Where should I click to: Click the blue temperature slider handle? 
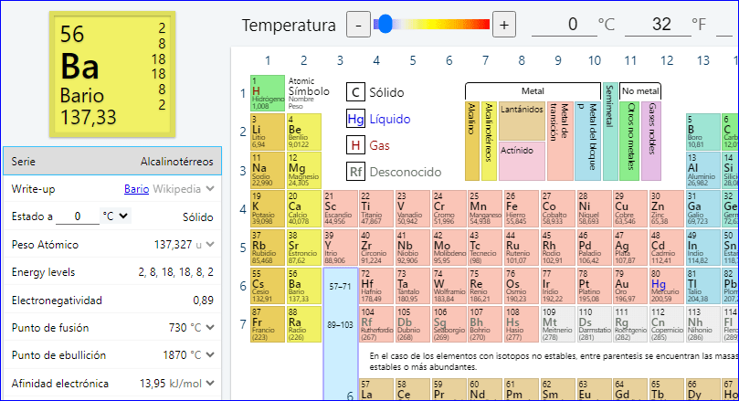pyautogui.click(x=385, y=24)
